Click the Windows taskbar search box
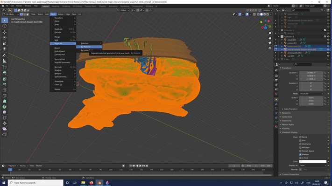Viewport: 332px width, 186px height. click(x=35, y=183)
